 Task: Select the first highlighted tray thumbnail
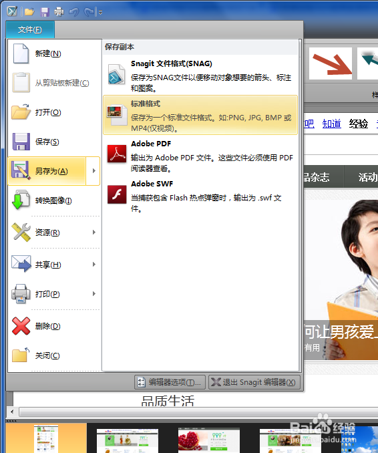(x=46, y=438)
